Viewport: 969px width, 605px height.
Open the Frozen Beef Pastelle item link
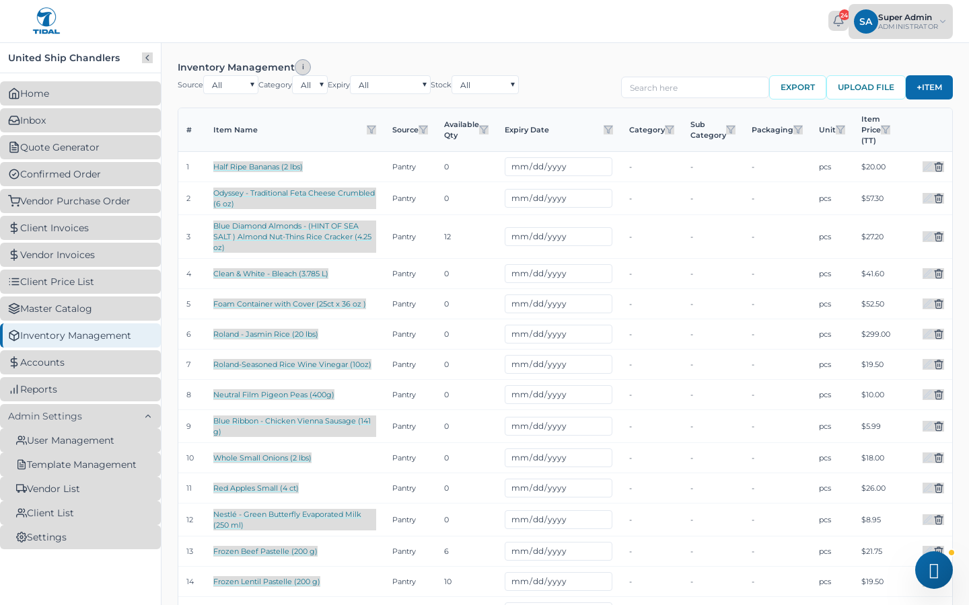[265, 551]
